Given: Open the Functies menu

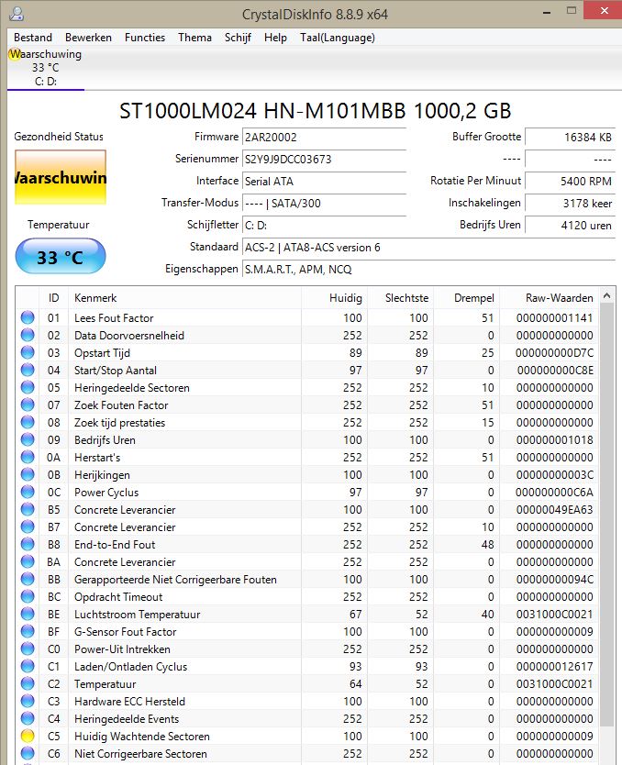Looking at the screenshot, I should tap(145, 38).
